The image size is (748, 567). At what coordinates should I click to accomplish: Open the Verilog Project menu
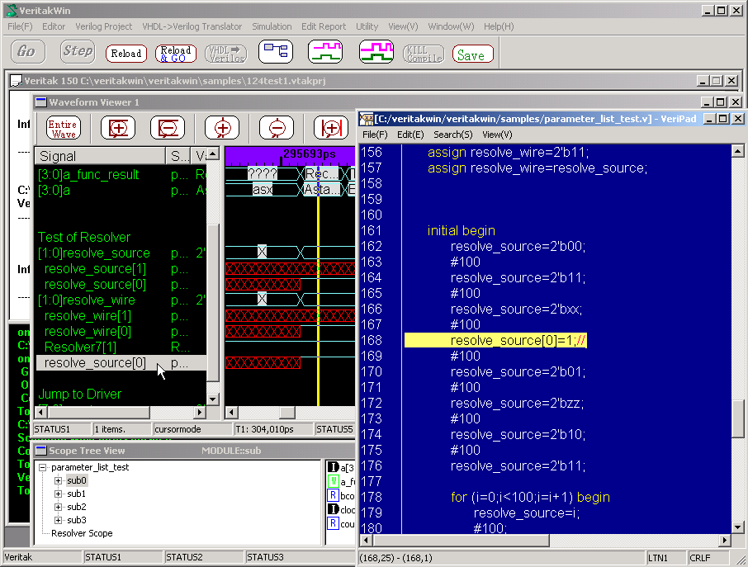click(103, 26)
